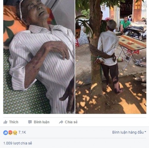Click the Thích thumbs-up icon

[x=5, y=122]
